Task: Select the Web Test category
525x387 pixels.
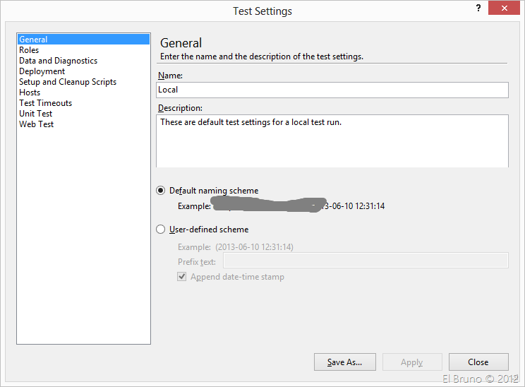Action: click(x=36, y=124)
